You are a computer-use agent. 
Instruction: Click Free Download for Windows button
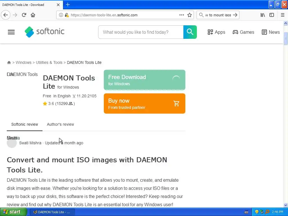point(145,80)
